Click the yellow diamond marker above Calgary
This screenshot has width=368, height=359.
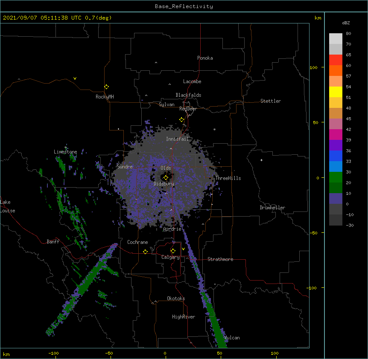173,251
